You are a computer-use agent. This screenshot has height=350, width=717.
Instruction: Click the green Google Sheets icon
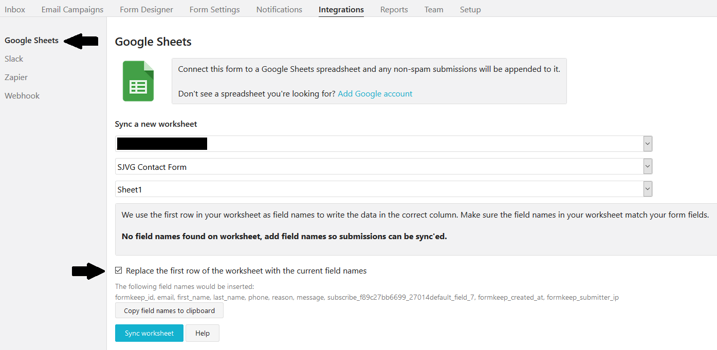coord(138,81)
